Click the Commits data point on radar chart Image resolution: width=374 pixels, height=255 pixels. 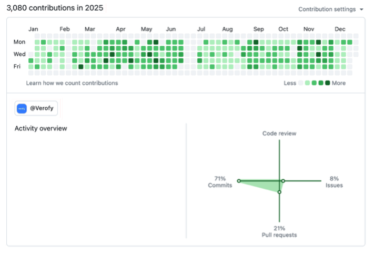239,181
